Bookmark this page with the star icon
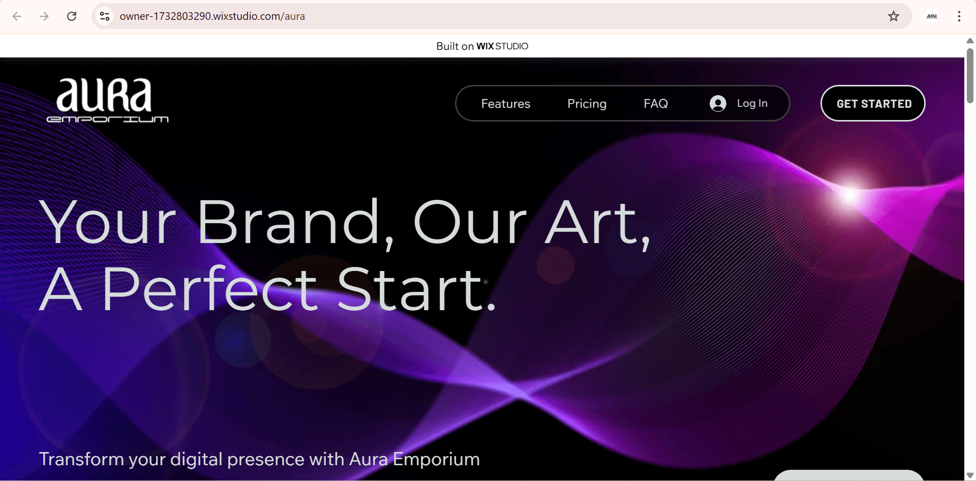 tap(894, 16)
